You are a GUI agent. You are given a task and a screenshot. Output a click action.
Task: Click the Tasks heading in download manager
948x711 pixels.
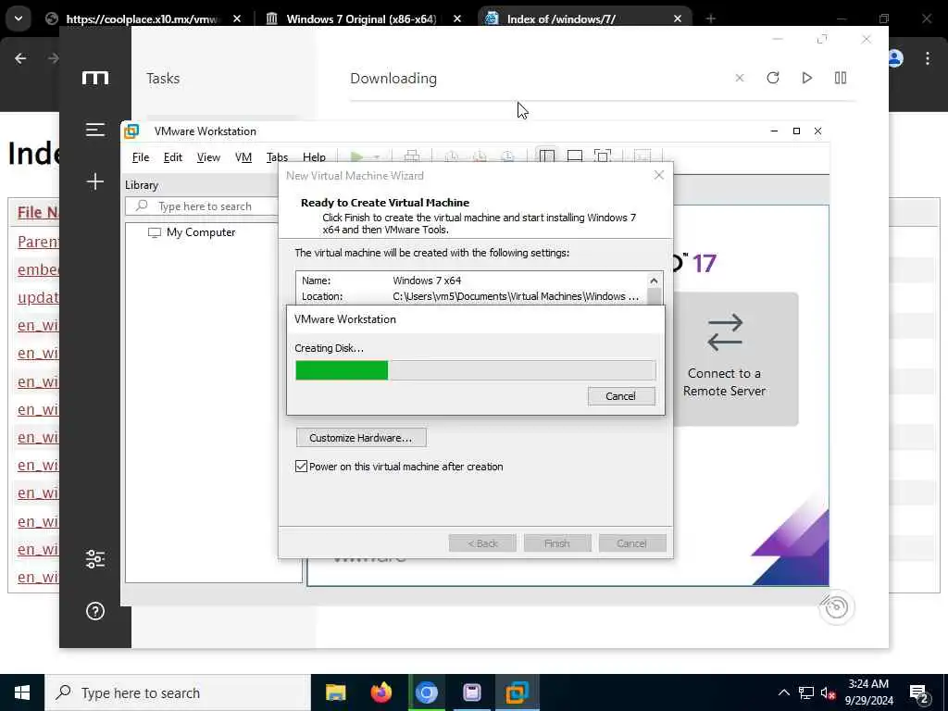click(163, 79)
